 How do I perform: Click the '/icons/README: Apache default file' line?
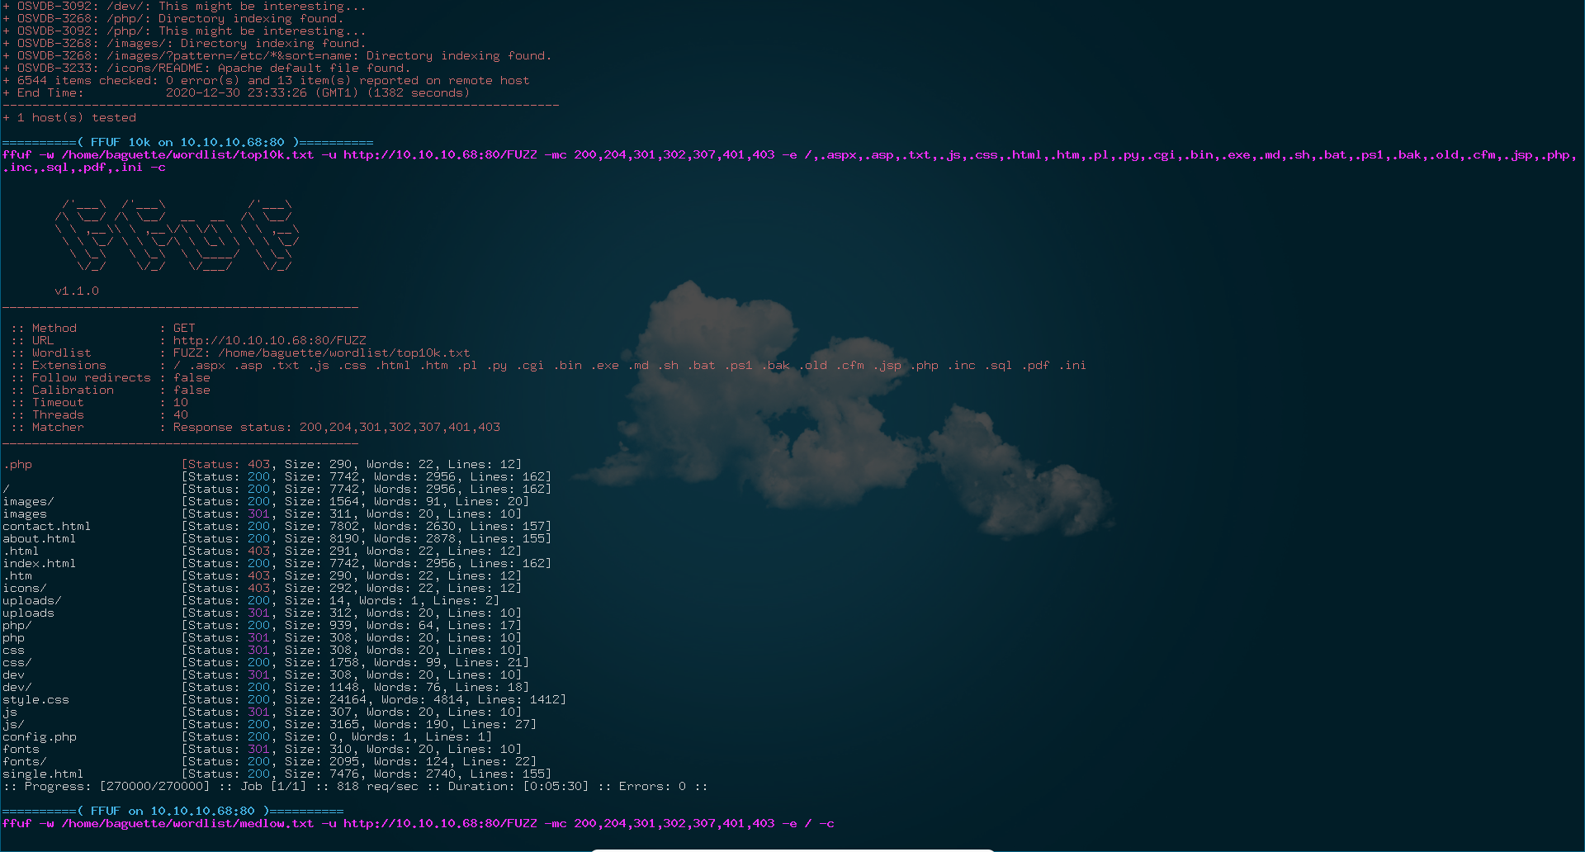click(x=206, y=69)
